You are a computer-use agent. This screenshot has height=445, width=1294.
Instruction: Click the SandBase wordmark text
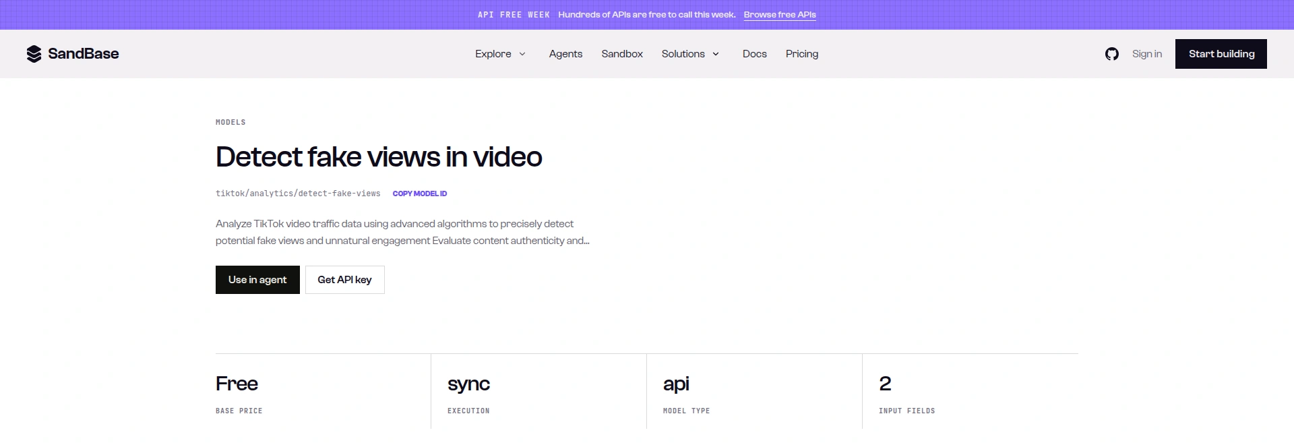coord(84,54)
